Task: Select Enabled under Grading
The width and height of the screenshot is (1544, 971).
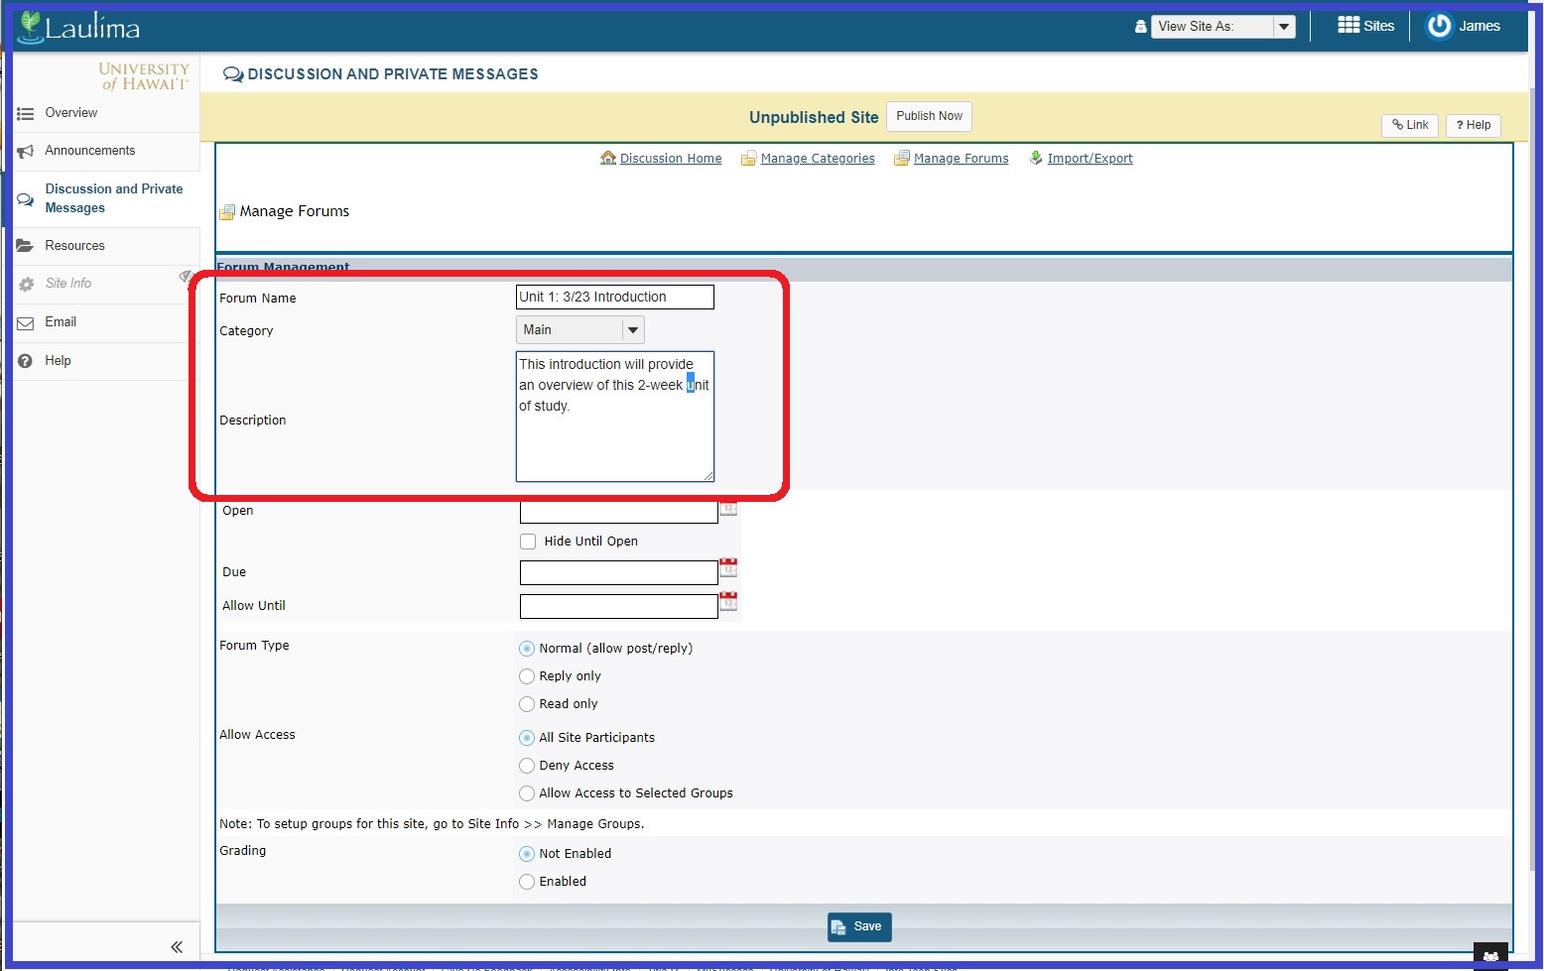Action: pos(527,882)
